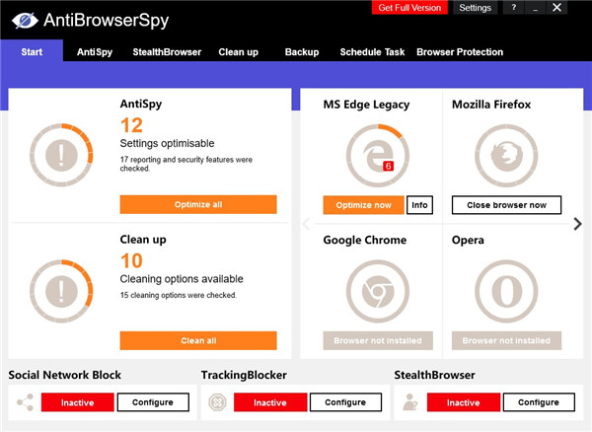The height and width of the screenshot is (432, 592).
Task: Click the Clean up card heading
Action: pos(143,240)
